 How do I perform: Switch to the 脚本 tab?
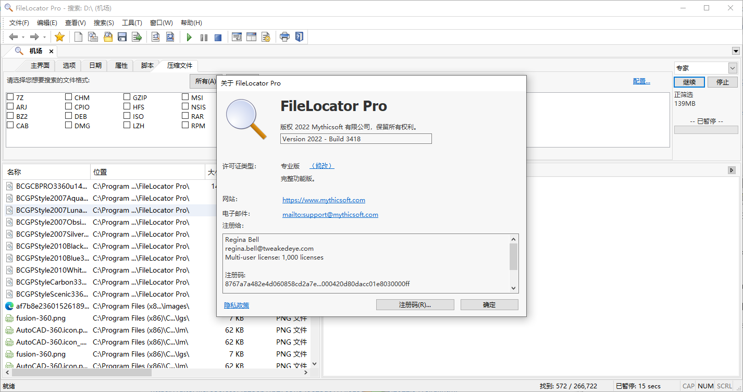[x=147, y=66]
